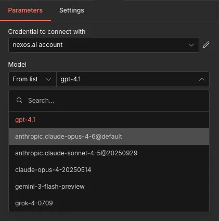Choose claude-opus-4-20250514 model
The height and width of the screenshot is (221, 219).
click(109, 170)
